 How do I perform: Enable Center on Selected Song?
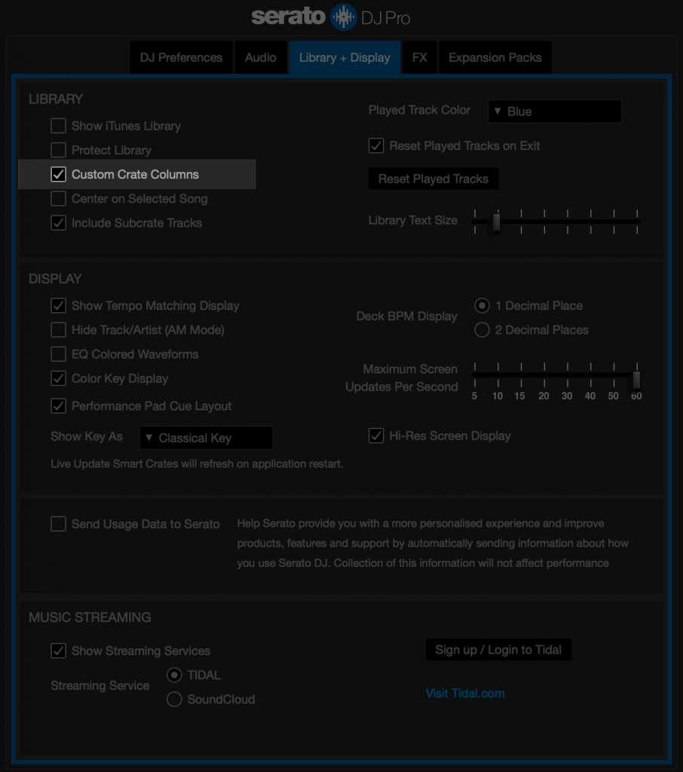tap(58, 199)
